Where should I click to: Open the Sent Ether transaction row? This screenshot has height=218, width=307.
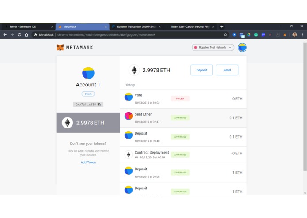tap(183, 118)
